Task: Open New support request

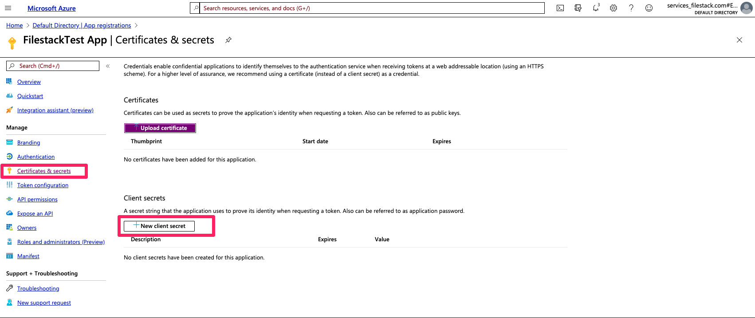Action: coord(44,303)
